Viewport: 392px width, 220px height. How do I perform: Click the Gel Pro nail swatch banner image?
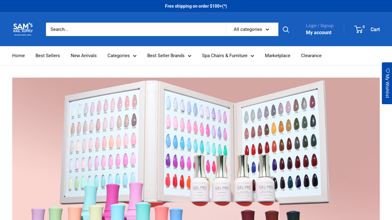pyautogui.click(x=196, y=149)
